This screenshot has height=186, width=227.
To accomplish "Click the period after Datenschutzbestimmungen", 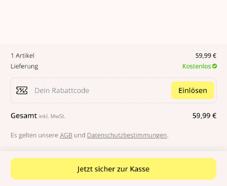I will click(x=168, y=137).
